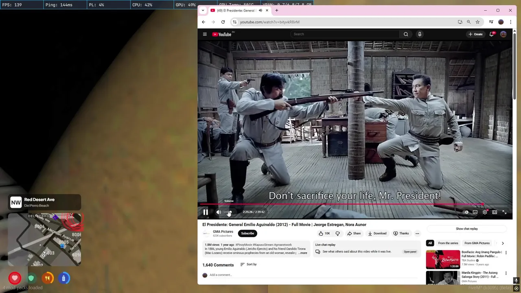
Task: Toggle the autoplay switch in player
Action: pyautogui.click(x=466, y=212)
